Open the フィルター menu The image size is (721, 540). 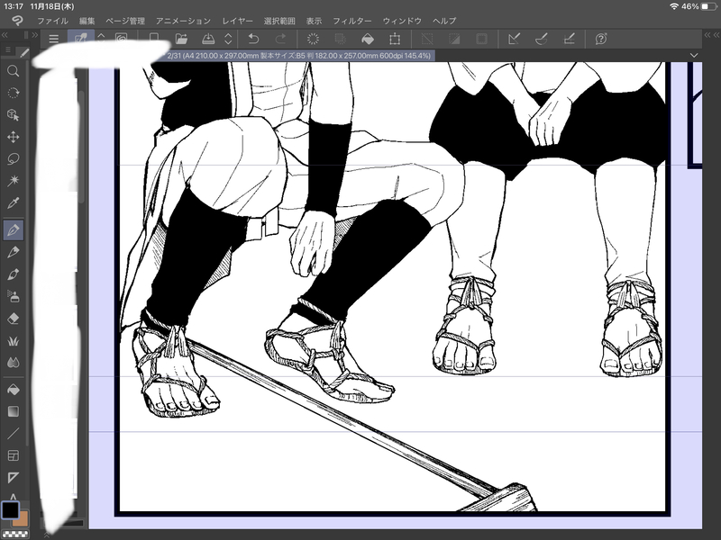pyautogui.click(x=352, y=21)
